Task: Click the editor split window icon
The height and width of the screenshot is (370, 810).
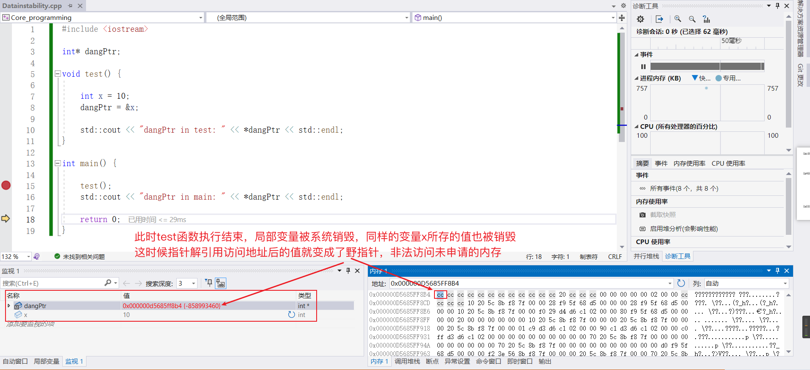Action: pos(622,17)
